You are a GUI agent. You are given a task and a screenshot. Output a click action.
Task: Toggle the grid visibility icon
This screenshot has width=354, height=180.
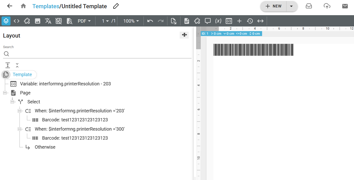pyautogui.click(x=59, y=21)
